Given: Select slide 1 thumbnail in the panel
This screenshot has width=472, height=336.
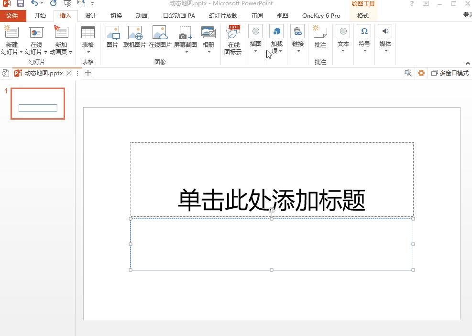Looking at the screenshot, I should click(x=37, y=103).
